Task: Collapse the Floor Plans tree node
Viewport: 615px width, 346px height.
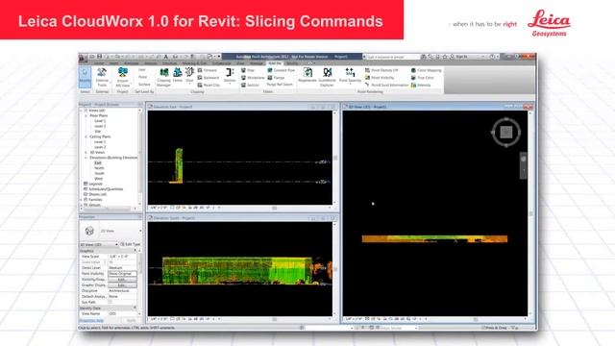Action: pos(86,115)
